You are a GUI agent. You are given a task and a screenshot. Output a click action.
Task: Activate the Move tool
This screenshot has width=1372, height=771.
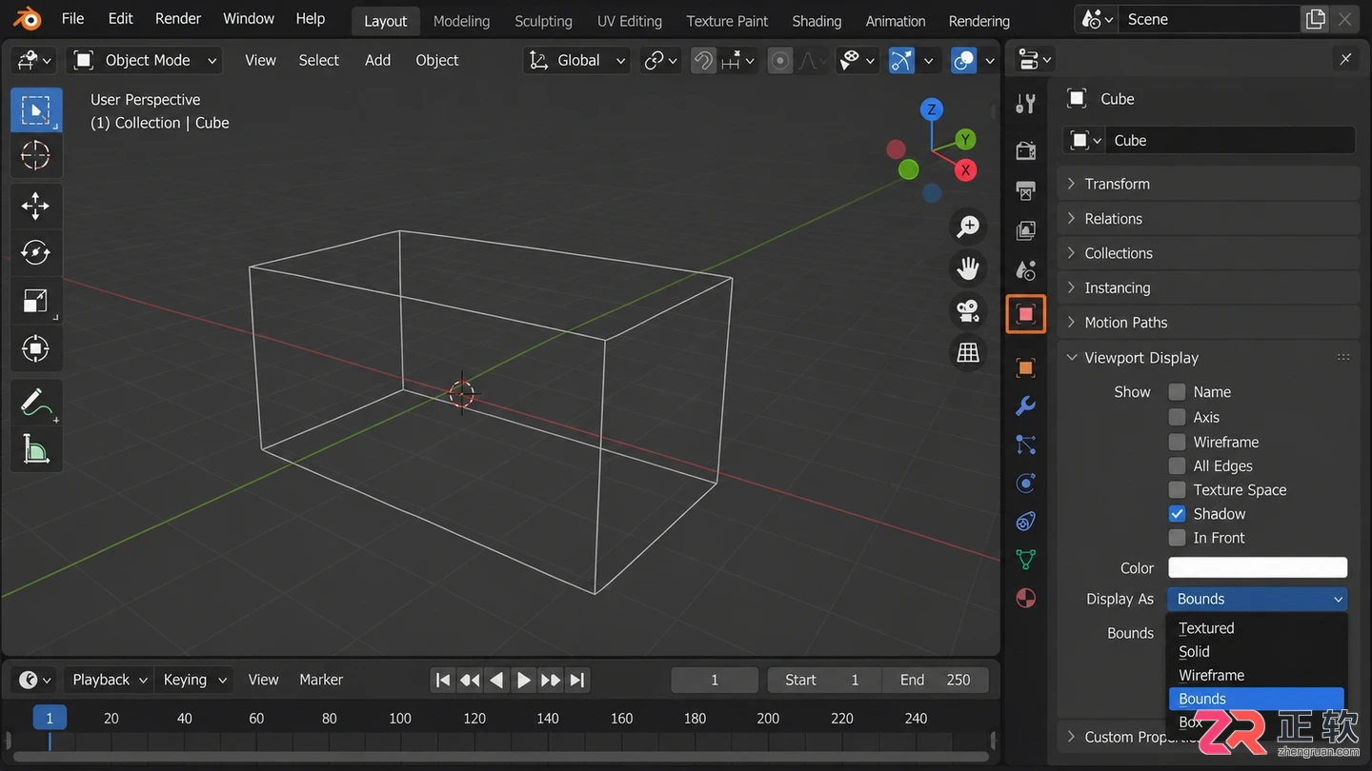tap(35, 206)
